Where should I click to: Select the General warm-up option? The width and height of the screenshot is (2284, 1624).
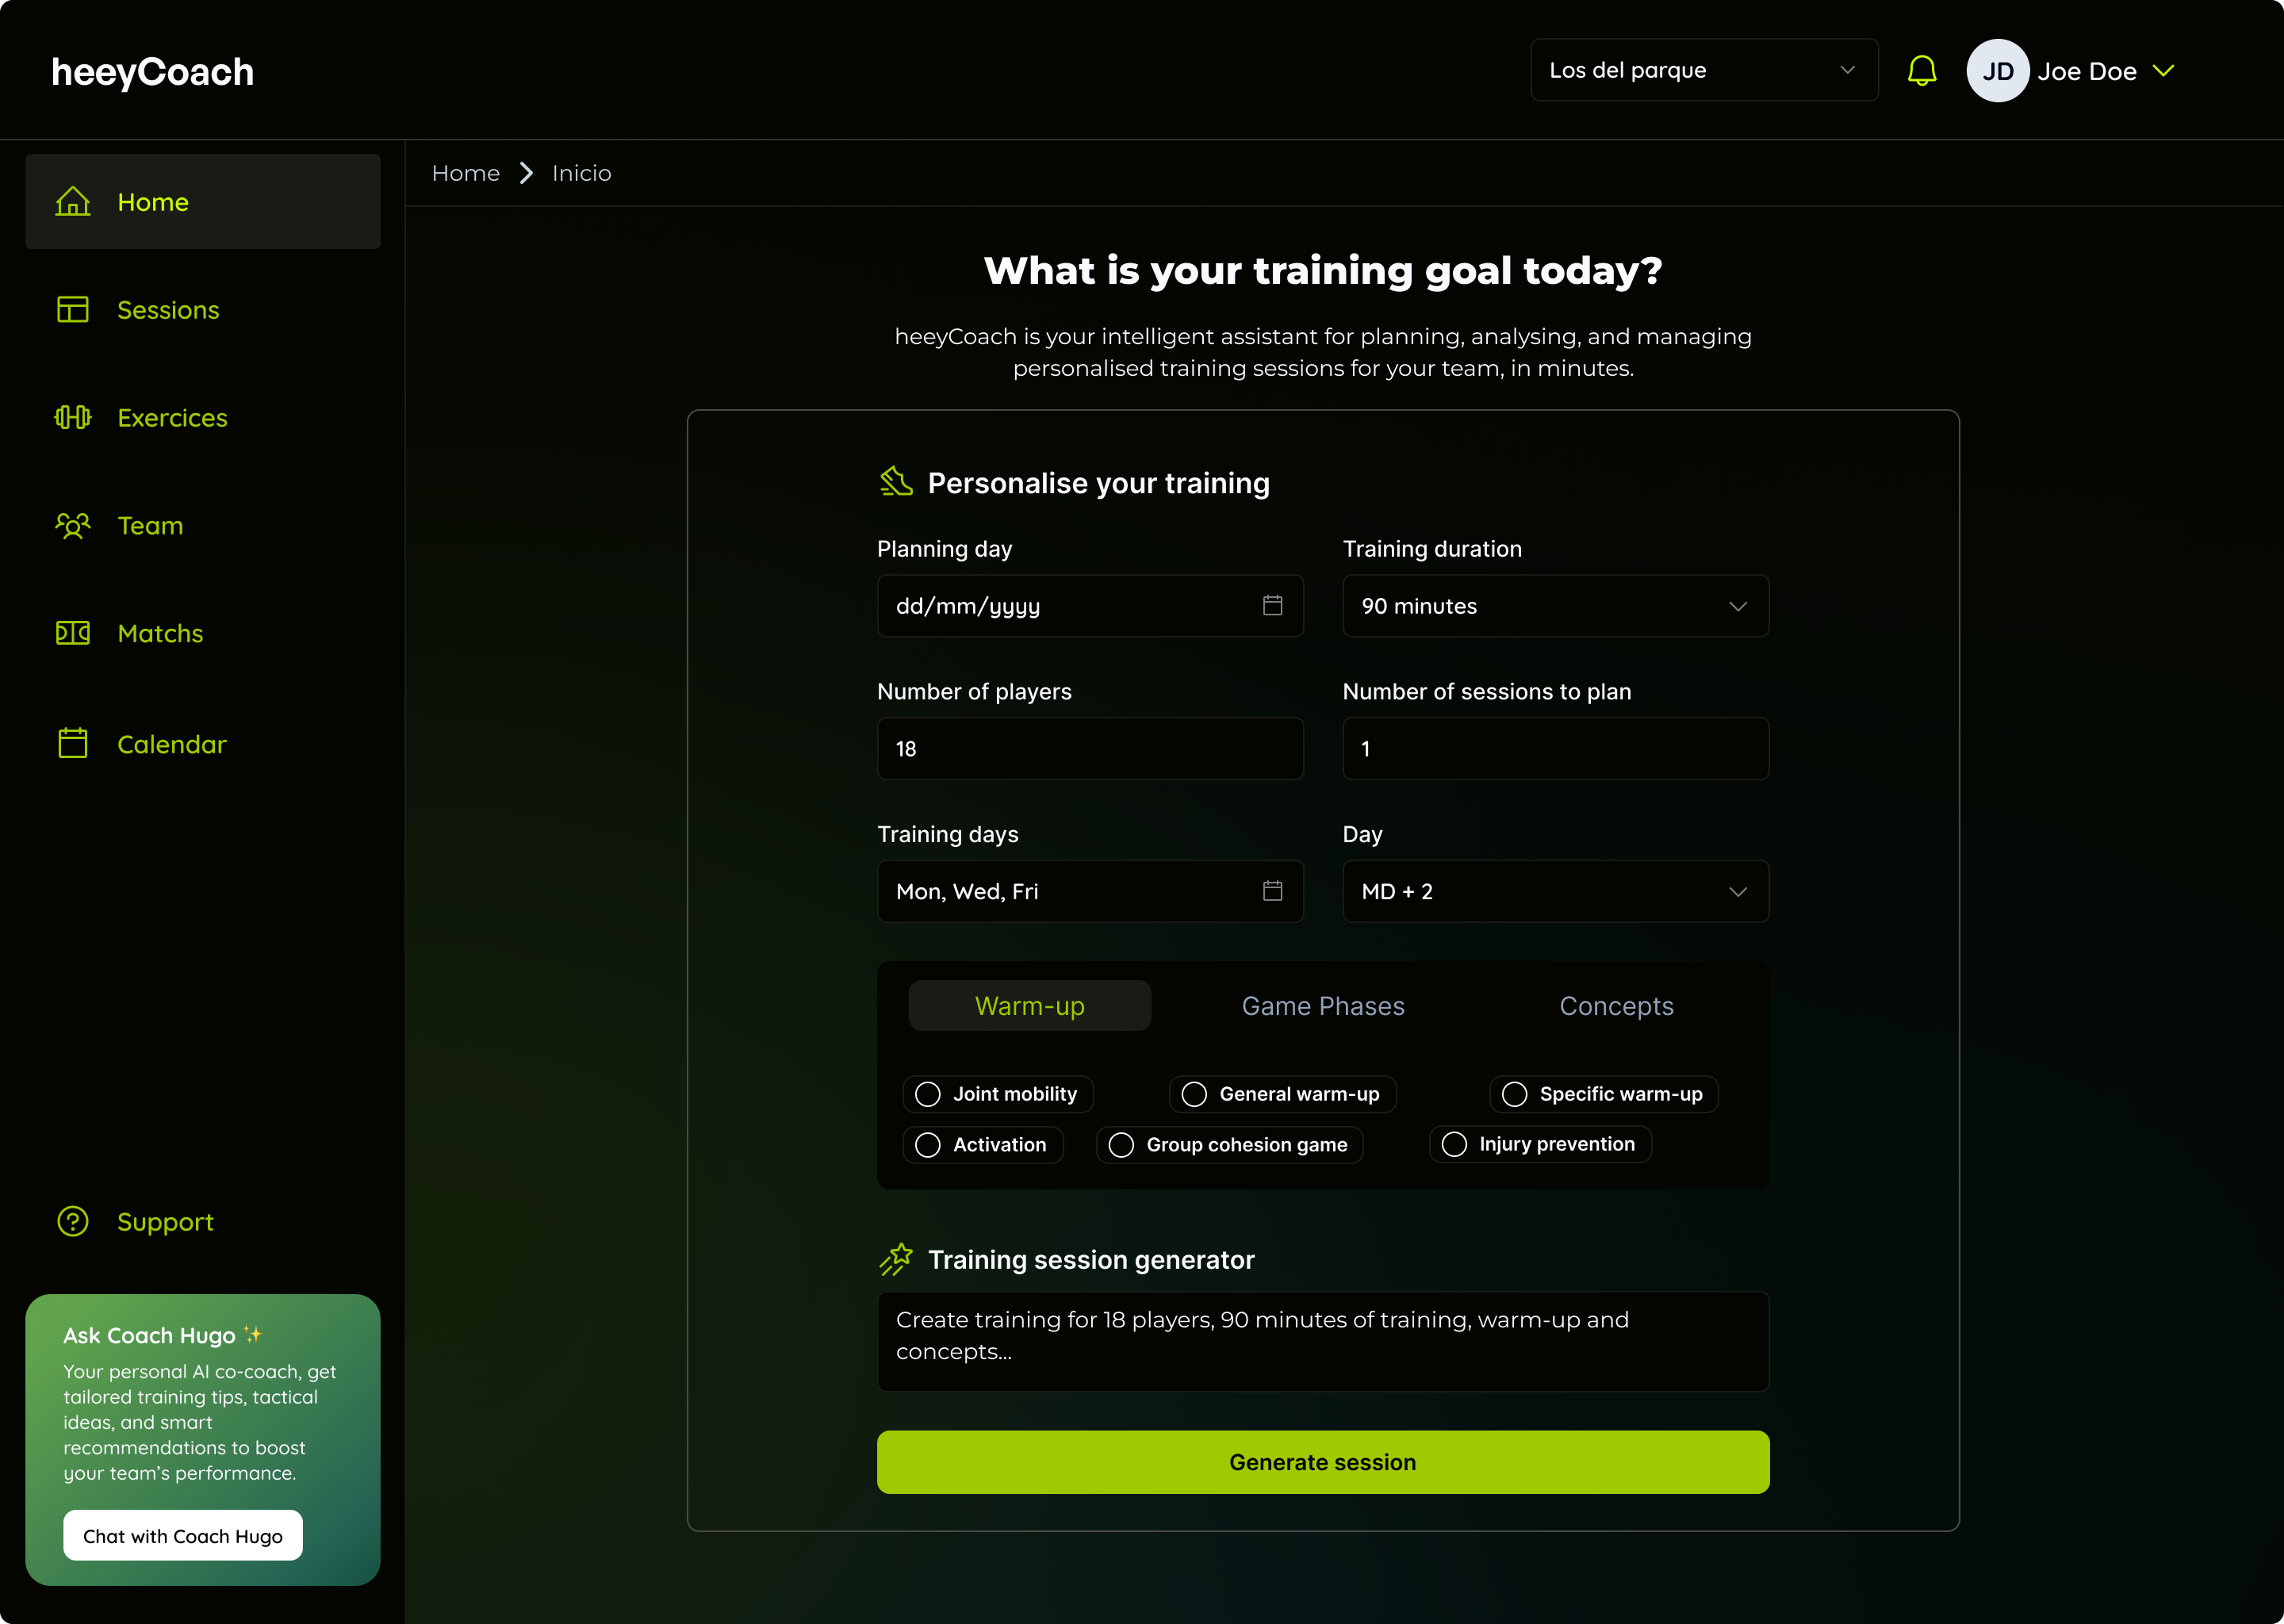click(1194, 1094)
